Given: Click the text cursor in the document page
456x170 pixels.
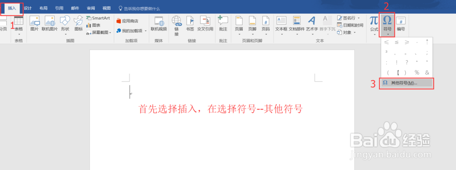Looking at the screenshot, I should click(x=130, y=92).
